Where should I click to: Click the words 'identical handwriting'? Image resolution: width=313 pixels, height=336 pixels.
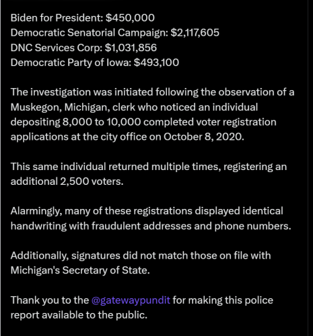tap(147, 218)
